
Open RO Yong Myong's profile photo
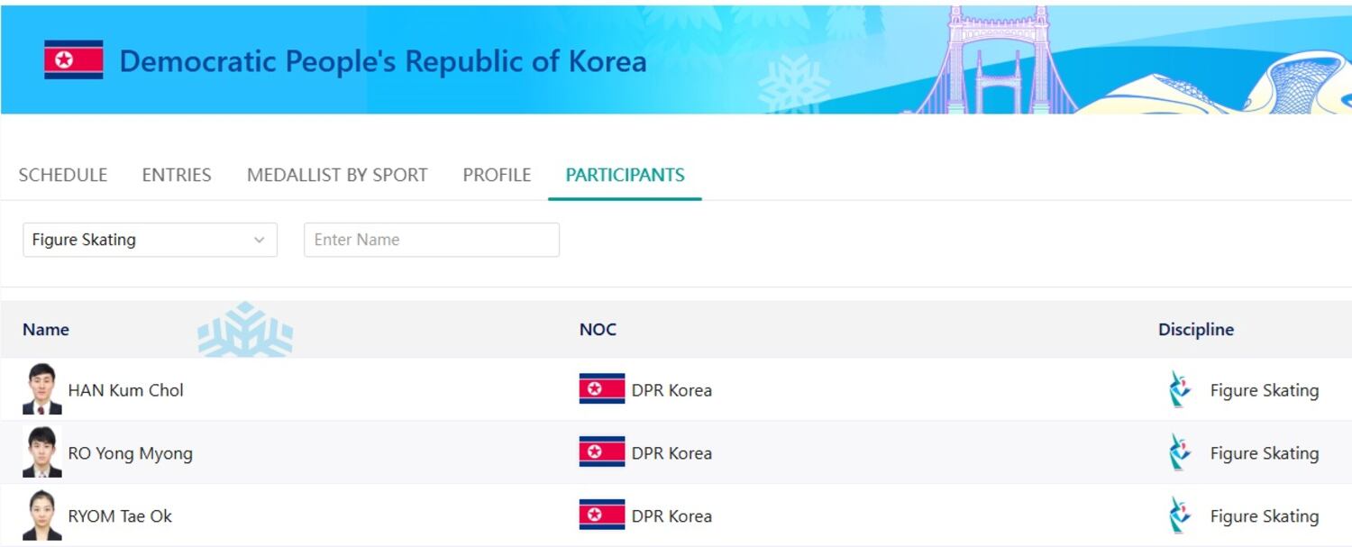[x=41, y=452]
